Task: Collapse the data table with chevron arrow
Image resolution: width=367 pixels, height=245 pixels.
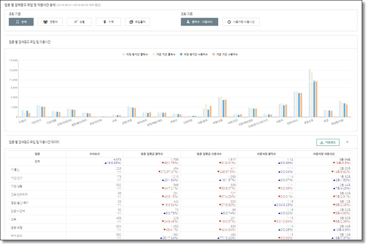Action: click(x=347, y=142)
